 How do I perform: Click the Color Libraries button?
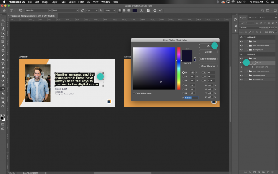(x=208, y=66)
